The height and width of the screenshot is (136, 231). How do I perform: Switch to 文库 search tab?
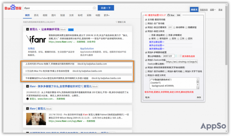tap(71, 15)
